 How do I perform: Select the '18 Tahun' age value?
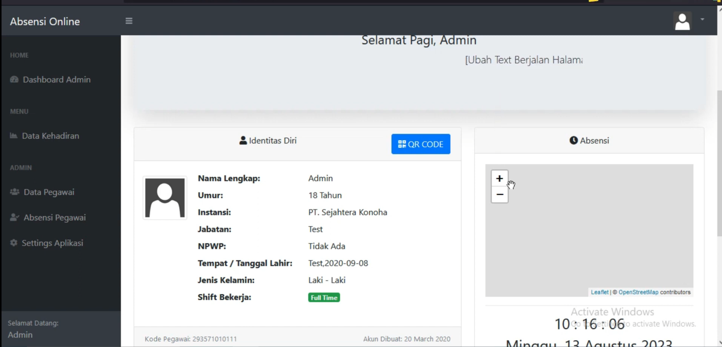[325, 195]
